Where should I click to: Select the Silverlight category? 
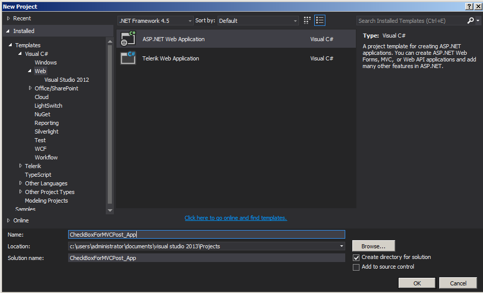click(46, 132)
